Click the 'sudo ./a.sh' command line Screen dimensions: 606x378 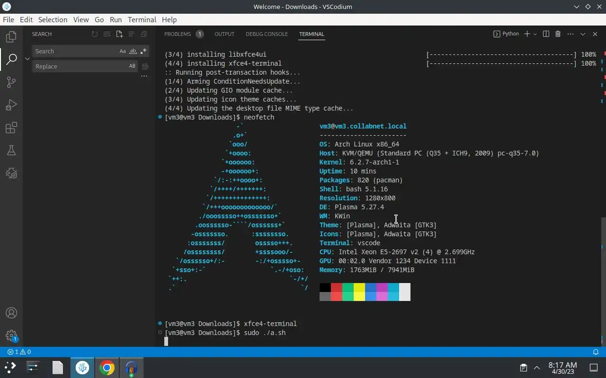tap(265, 333)
